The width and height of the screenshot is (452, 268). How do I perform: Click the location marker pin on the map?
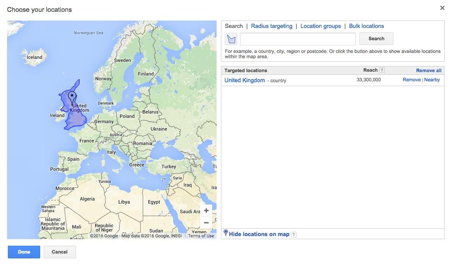pyautogui.click(x=72, y=96)
